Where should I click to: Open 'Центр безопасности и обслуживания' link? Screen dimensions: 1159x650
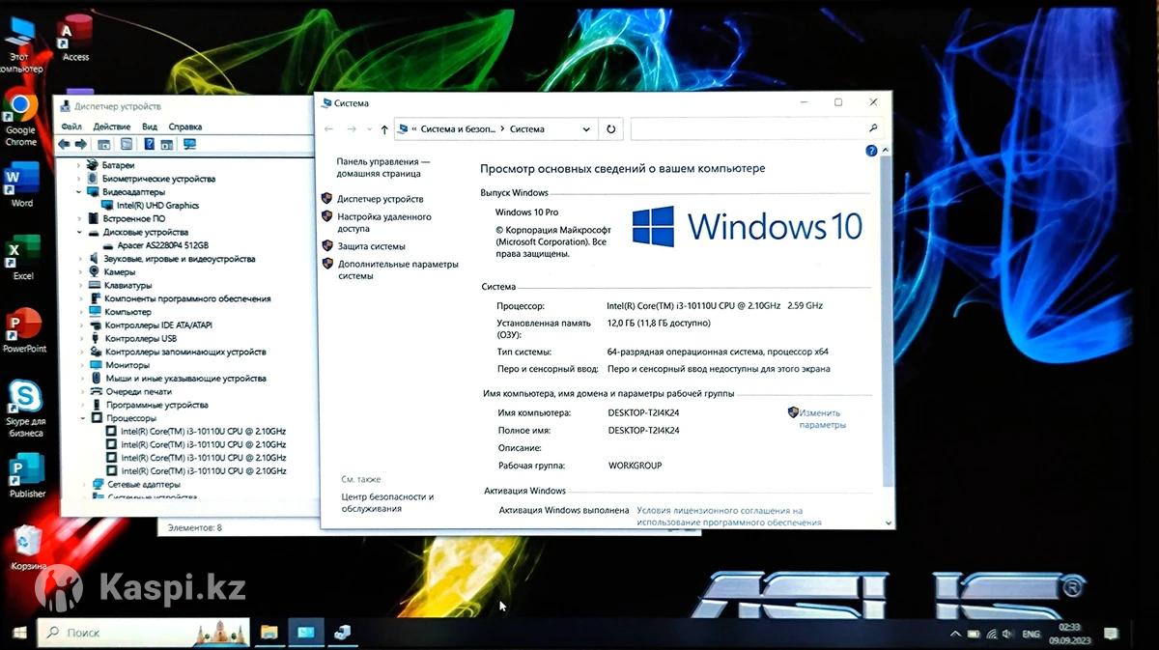coord(387,502)
